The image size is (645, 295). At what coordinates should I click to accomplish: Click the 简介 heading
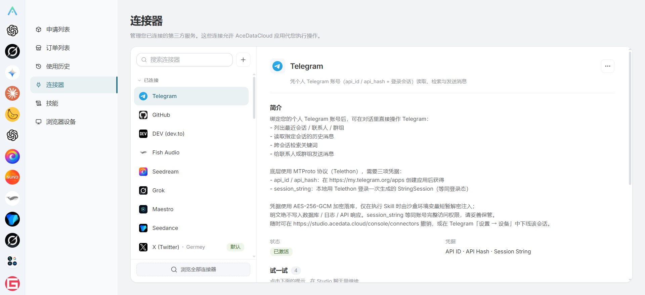[x=276, y=108]
